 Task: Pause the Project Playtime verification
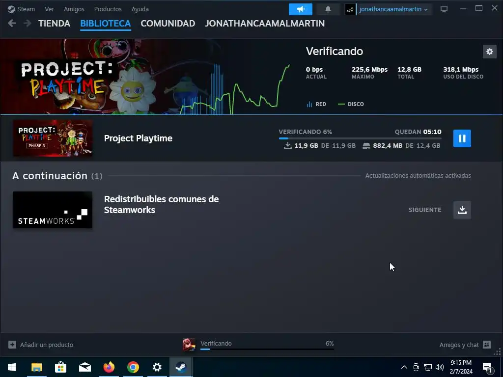click(x=462, y=138)
